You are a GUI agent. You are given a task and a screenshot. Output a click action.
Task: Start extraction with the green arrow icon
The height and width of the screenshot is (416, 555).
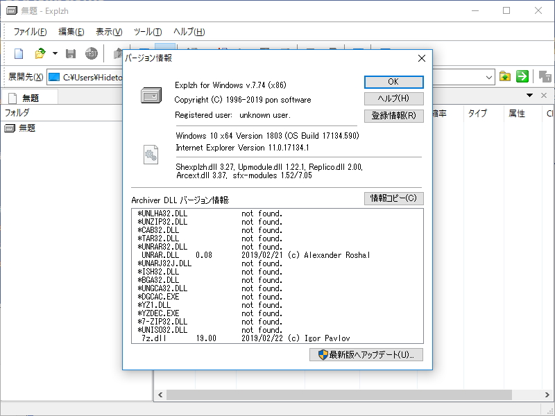click(x=521, y=77)
